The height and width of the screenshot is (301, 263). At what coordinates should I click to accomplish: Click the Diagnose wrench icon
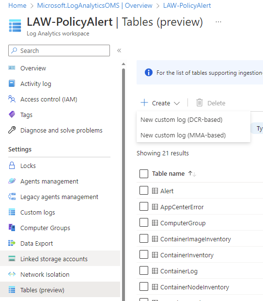(x=12, y=130)
